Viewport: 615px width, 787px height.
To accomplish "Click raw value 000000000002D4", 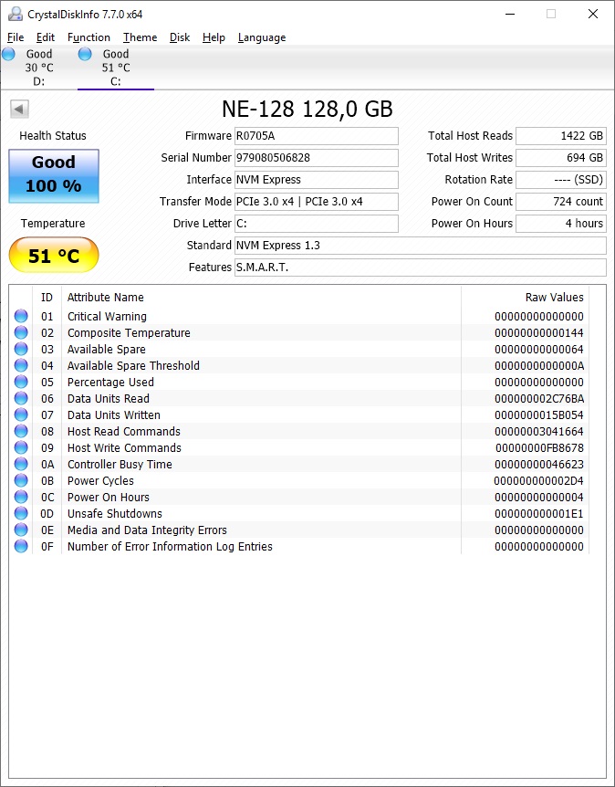I will tap(538, 481).
